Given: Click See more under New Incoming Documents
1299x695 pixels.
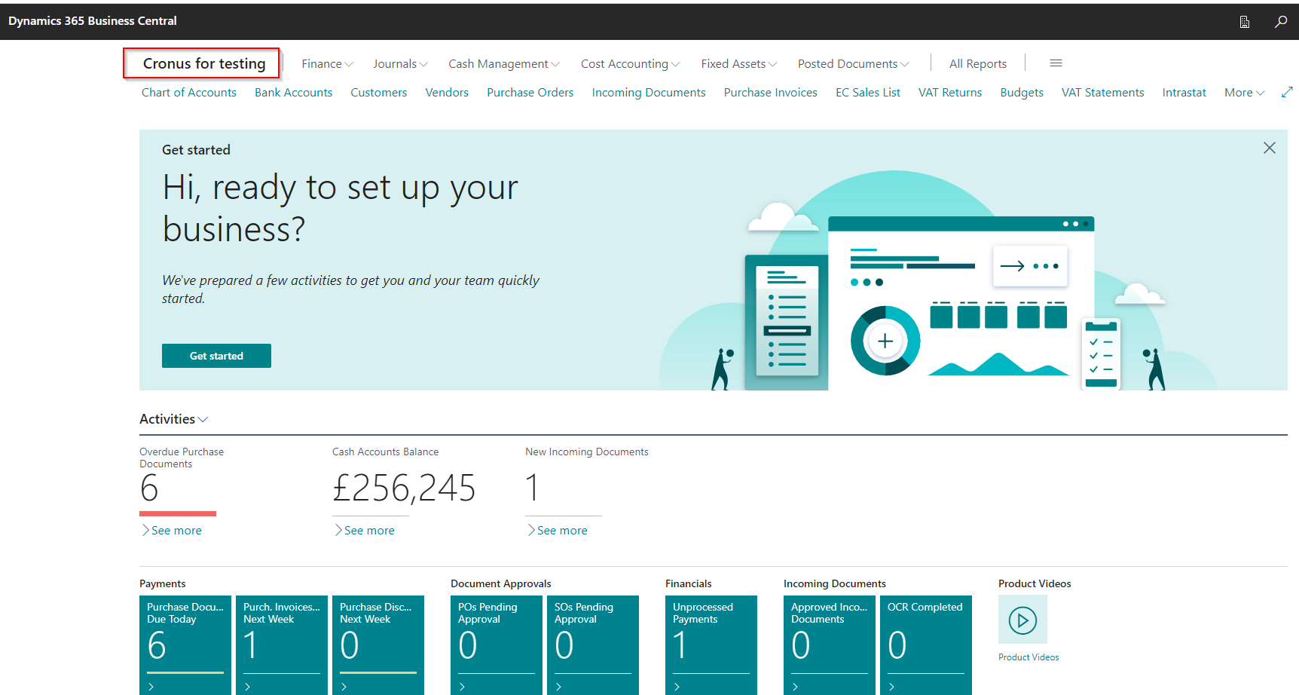Looking at the screenshot, I should point(557,531).
